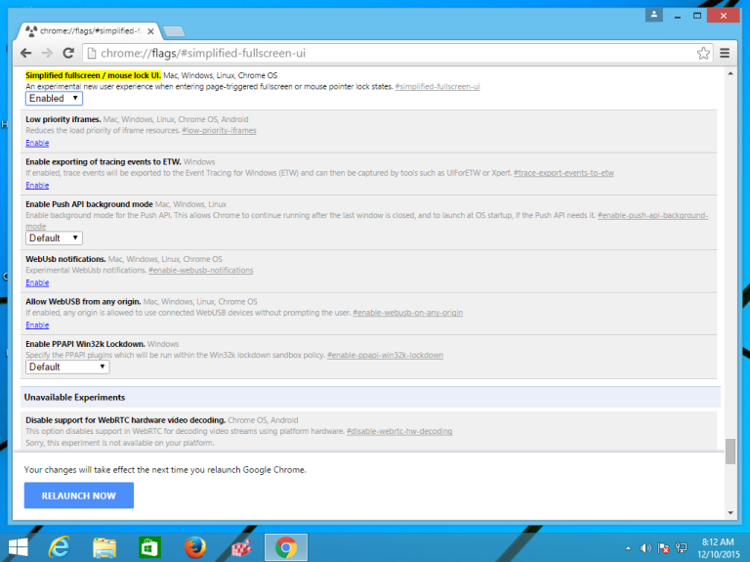Click the #enable-webusb-on-any-origin anchor link
Viewport: 750px width, 562px height.
408,313
